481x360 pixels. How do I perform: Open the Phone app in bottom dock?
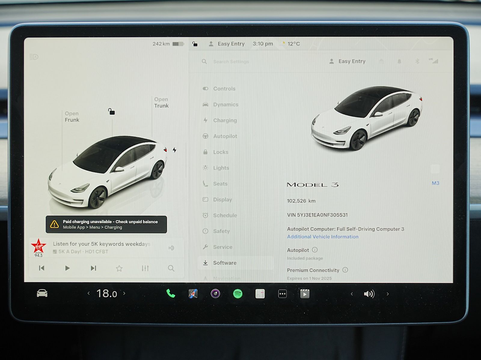tap(171, 293)
